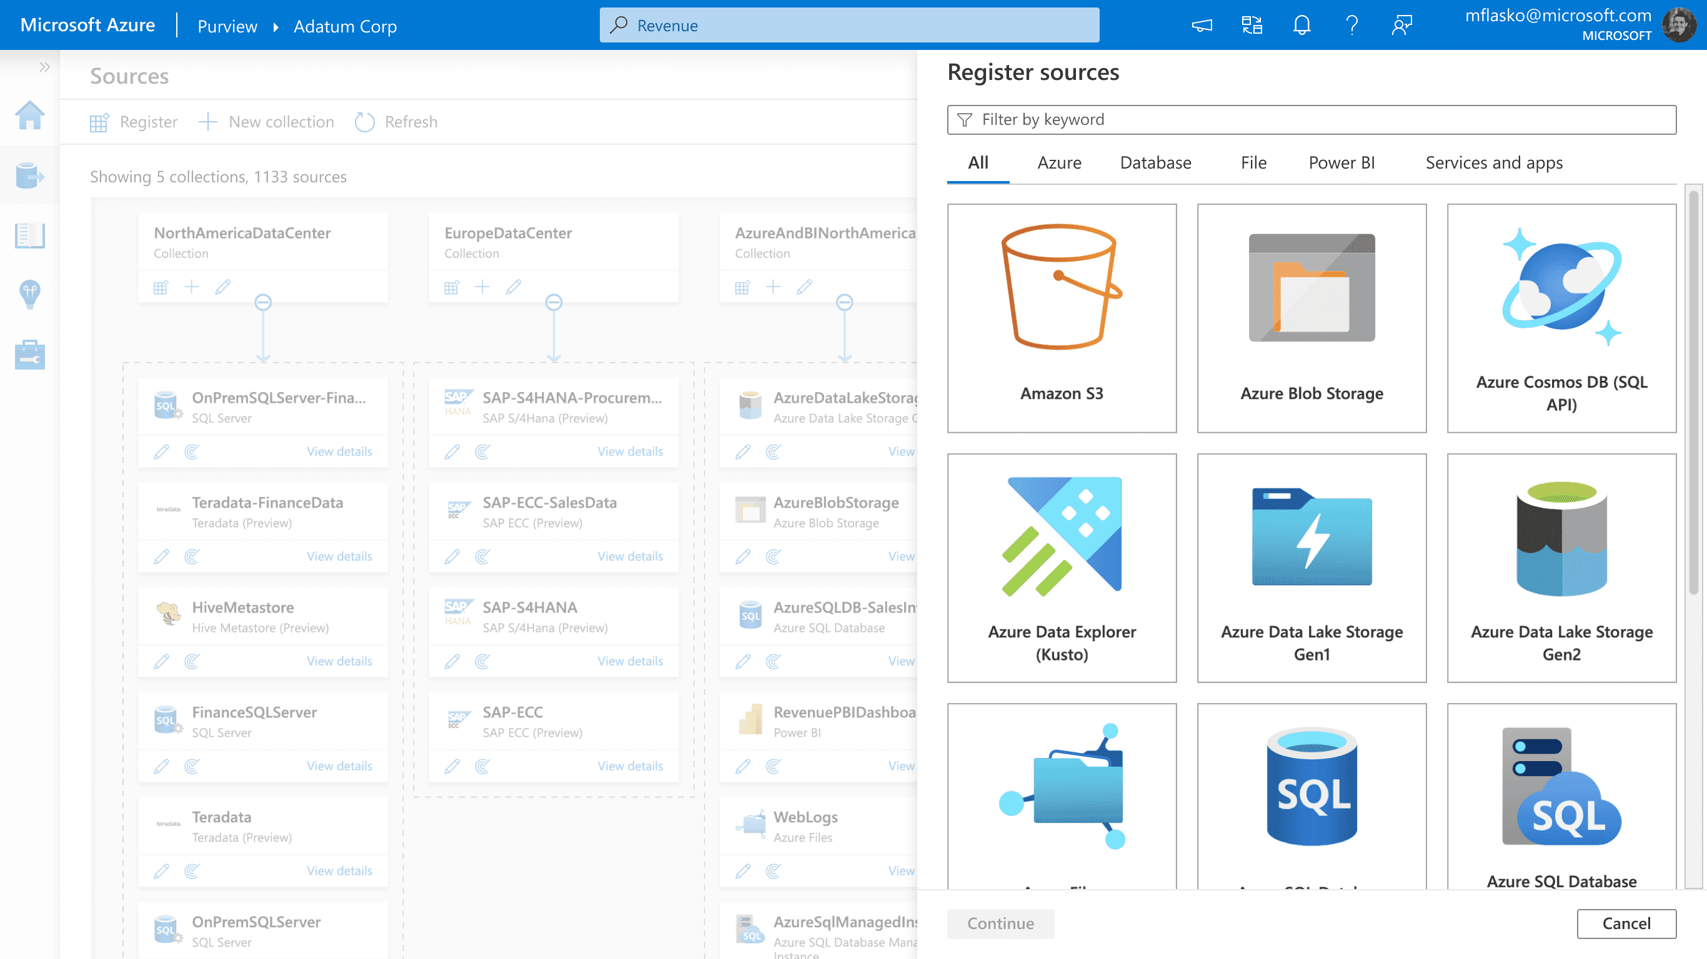
Task: Start scan on SAP-ECC-SalesData source
Action: click(x=482, y=556)
